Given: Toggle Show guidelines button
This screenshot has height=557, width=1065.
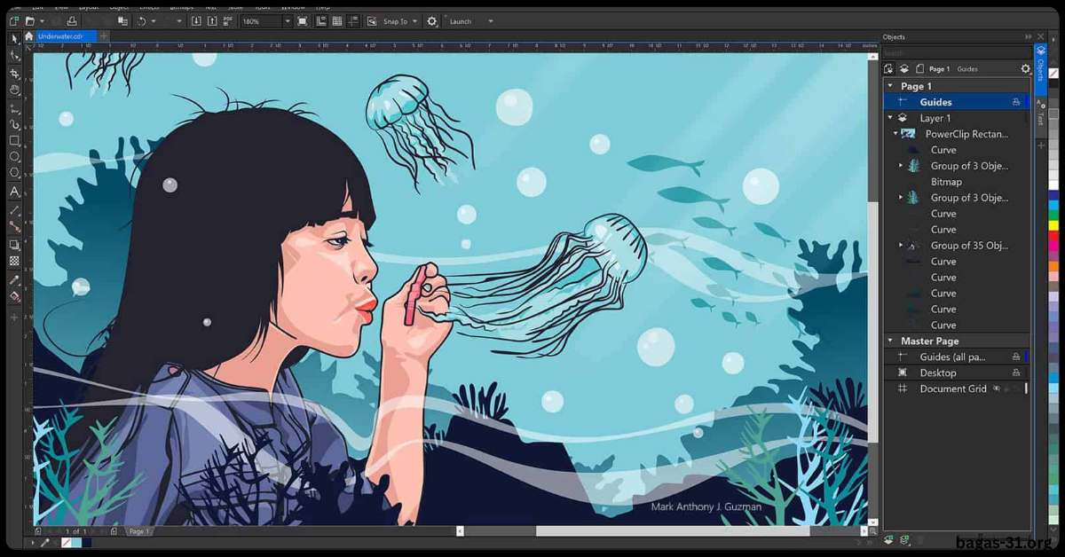Looking at the screenshot, I should [x=353, y=20].
